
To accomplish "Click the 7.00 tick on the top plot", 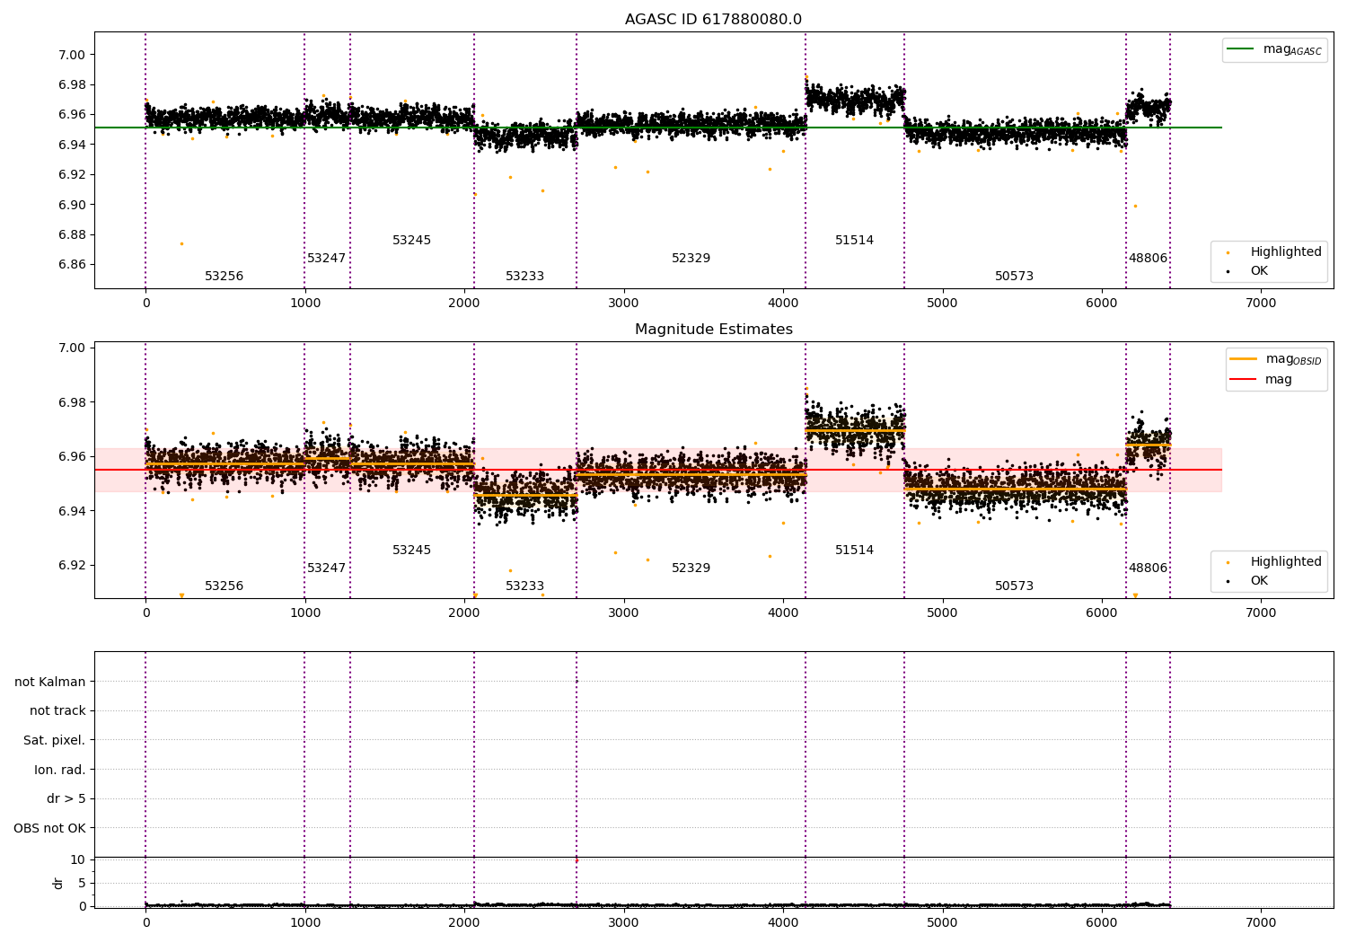I will (x=72, y=55).
